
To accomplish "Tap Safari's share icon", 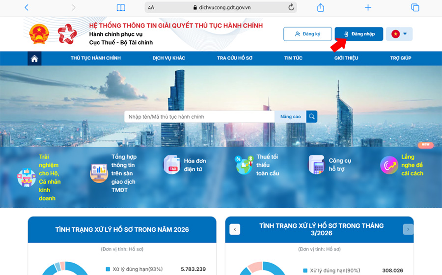I will (x=321, y=7).
